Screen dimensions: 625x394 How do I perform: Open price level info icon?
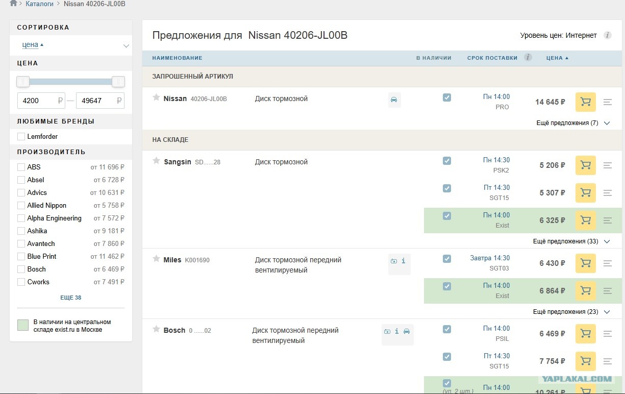[607, 35]
